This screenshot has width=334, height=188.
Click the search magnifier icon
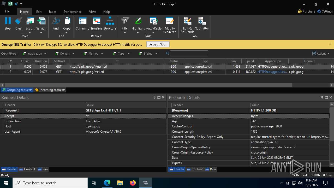pos(168,54)
